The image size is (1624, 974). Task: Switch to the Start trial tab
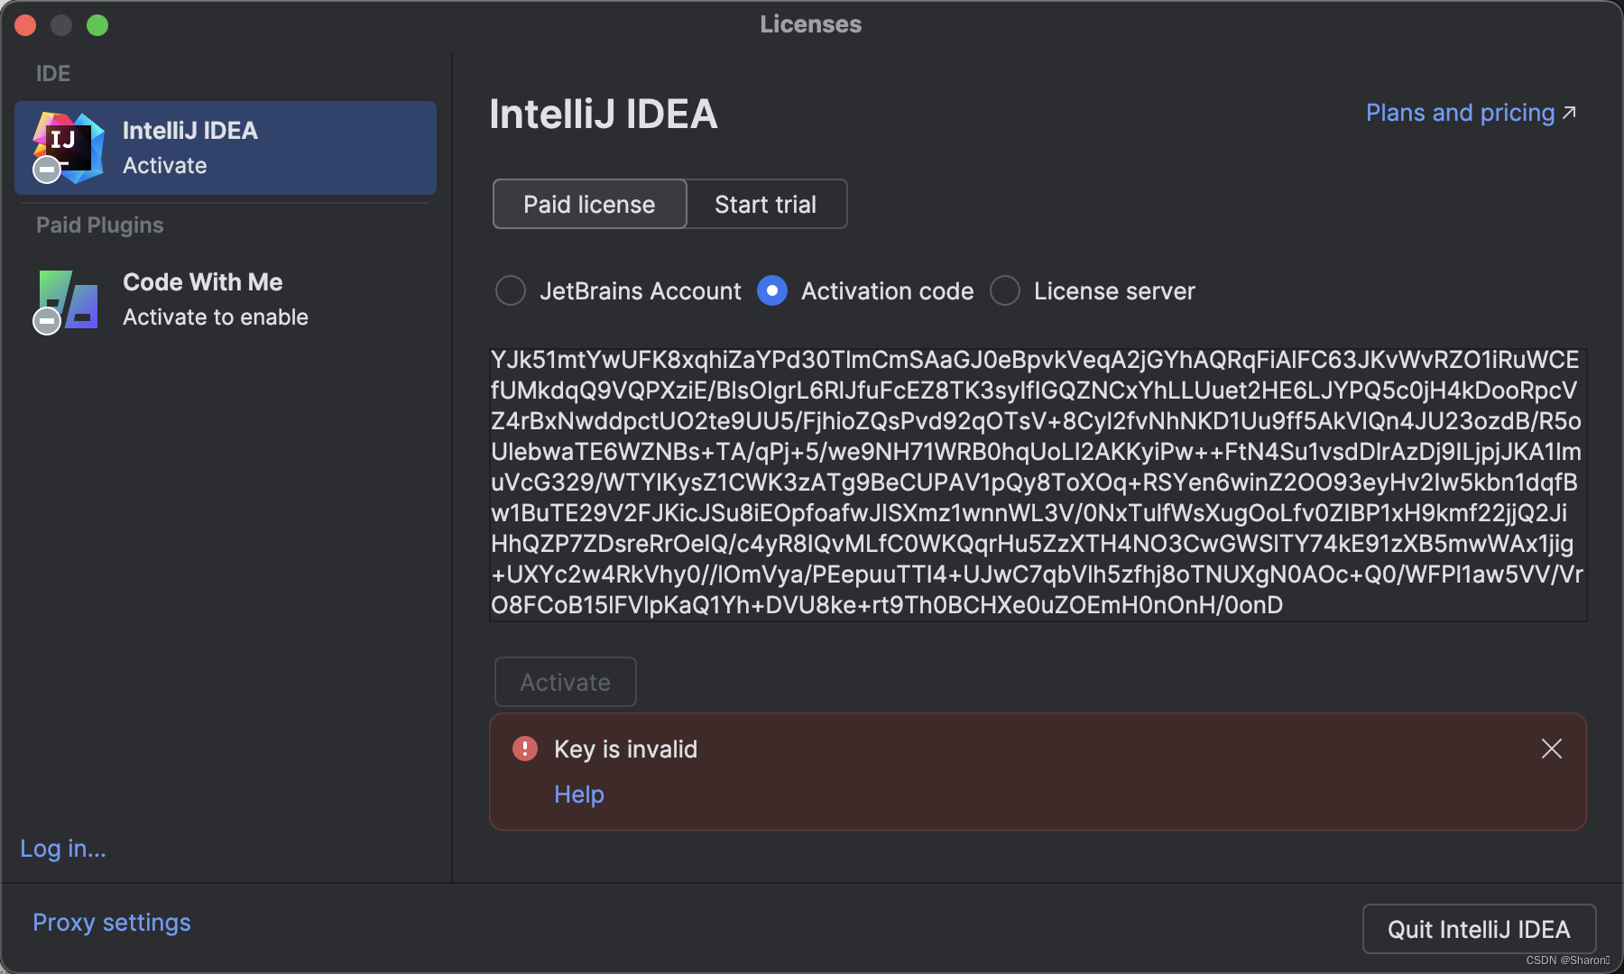point(766,204)
